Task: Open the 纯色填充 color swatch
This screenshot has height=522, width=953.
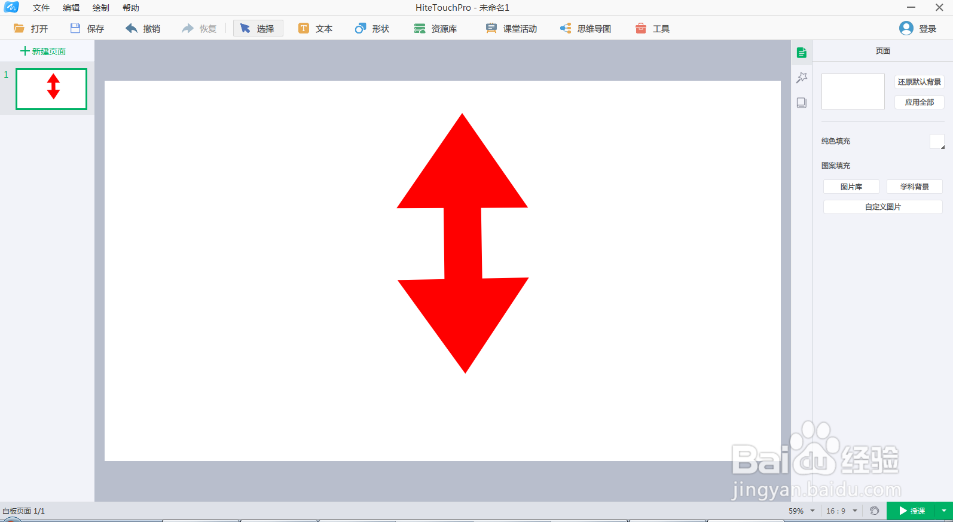Action: click(937, 142)
